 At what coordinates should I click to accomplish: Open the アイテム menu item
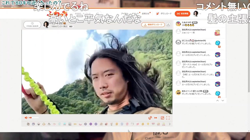[125, 14]
